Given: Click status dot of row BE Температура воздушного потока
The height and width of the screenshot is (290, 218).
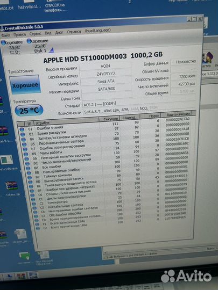Looking at the screenshot, I should (x=31, y=186).
